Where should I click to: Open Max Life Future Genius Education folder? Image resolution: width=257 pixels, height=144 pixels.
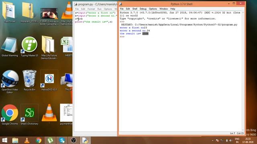(x=49, y=47)
